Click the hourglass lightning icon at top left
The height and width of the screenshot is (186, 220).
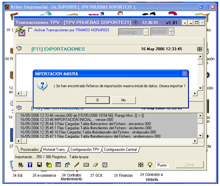22,32
